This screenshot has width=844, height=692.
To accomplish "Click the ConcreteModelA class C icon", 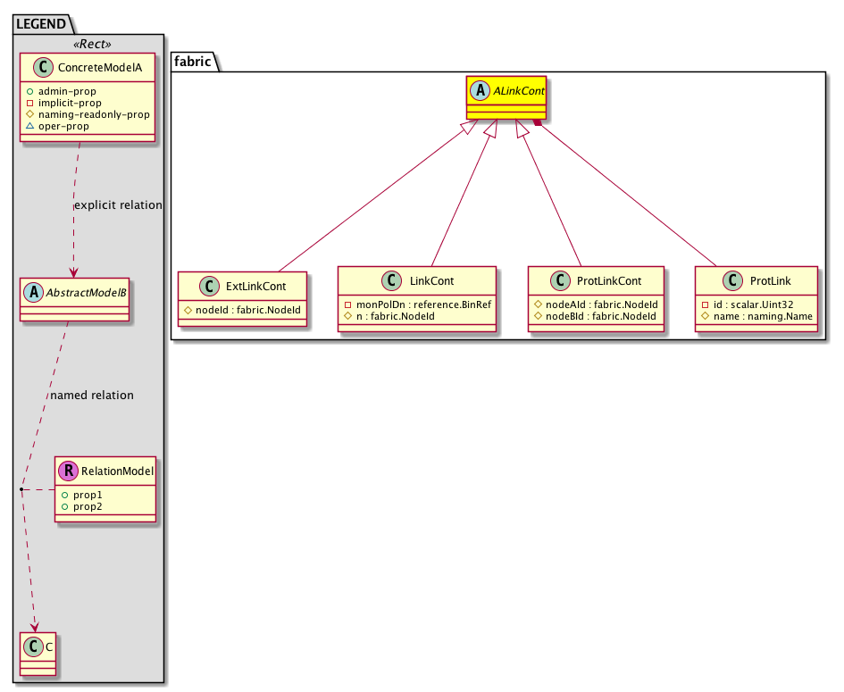I will (38, 66).
